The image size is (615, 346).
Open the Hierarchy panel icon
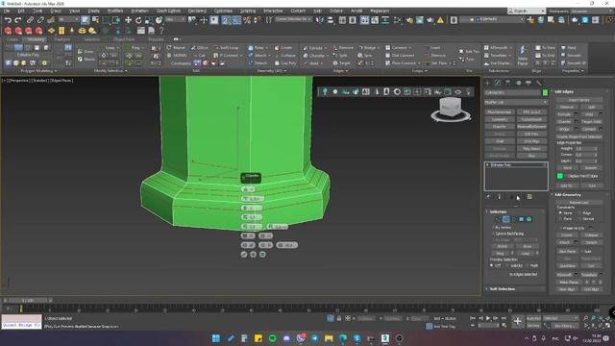point(508,83)
